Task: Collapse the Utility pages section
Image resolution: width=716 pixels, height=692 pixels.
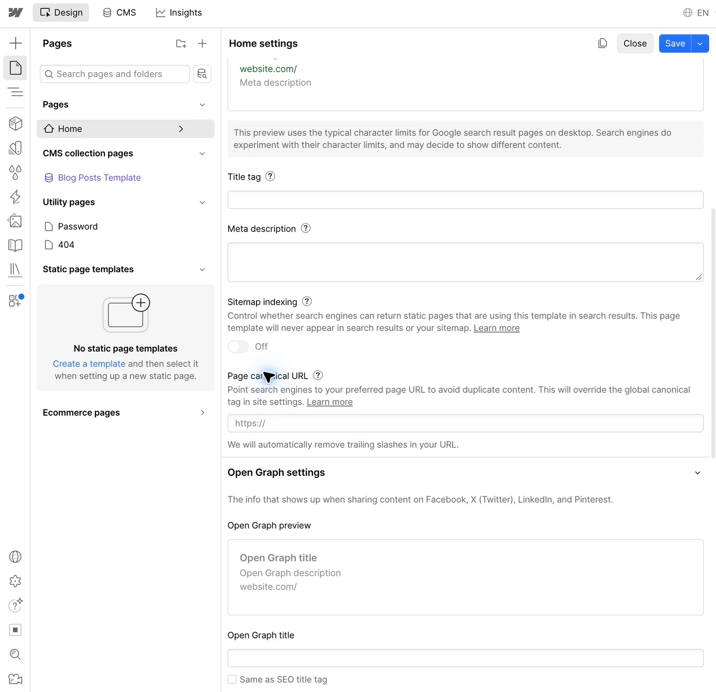Action: tap(202, 202)
